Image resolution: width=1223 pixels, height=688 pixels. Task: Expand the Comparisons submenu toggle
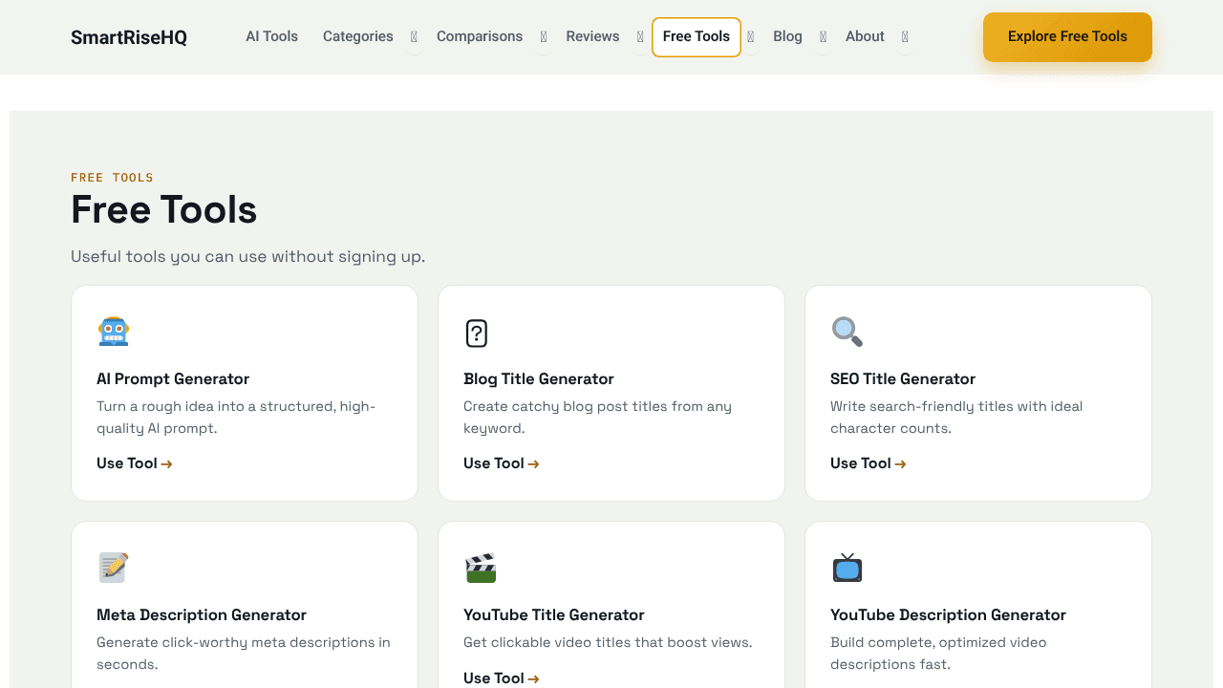coord(544,37)
